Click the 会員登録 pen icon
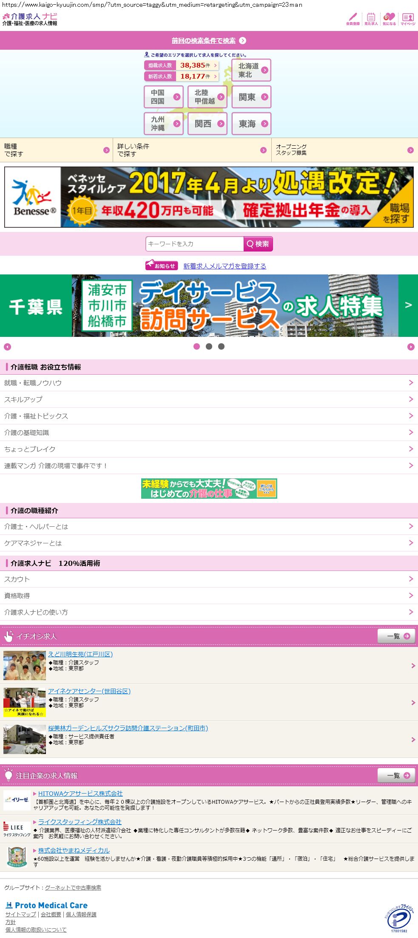 pos(353,19)
